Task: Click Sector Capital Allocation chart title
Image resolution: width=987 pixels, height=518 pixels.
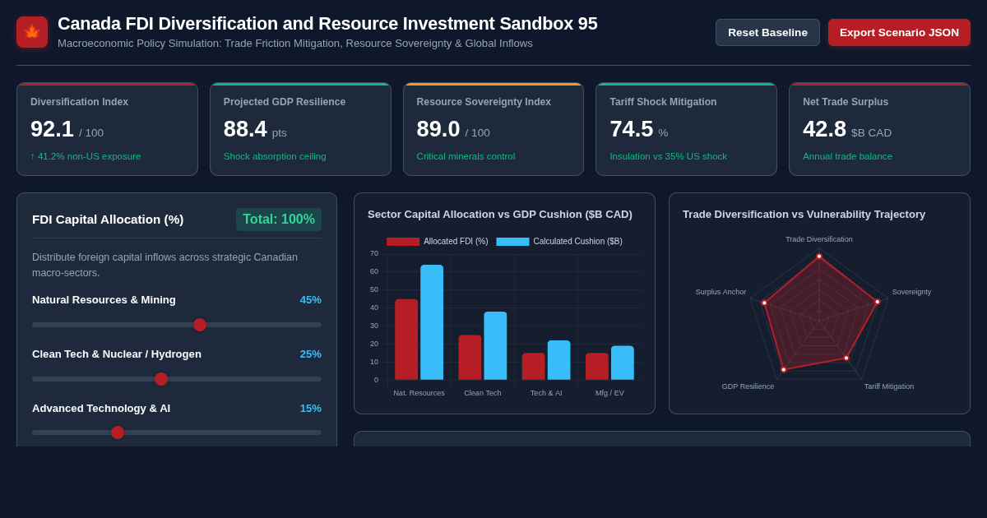Action: tap(500, 215)
